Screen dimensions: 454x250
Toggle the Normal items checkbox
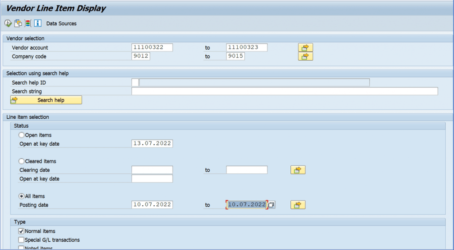(21, 231)
